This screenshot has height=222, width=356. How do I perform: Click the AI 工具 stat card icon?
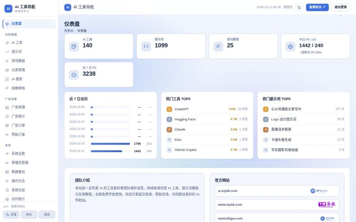pyautogui.click(x=74, y=46)
